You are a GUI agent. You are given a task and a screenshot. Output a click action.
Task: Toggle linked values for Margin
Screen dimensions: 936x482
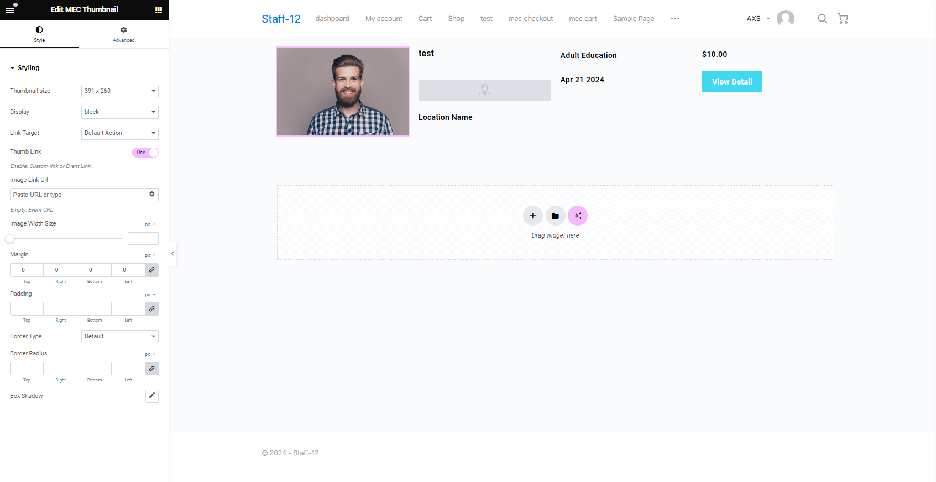(152, 270)
